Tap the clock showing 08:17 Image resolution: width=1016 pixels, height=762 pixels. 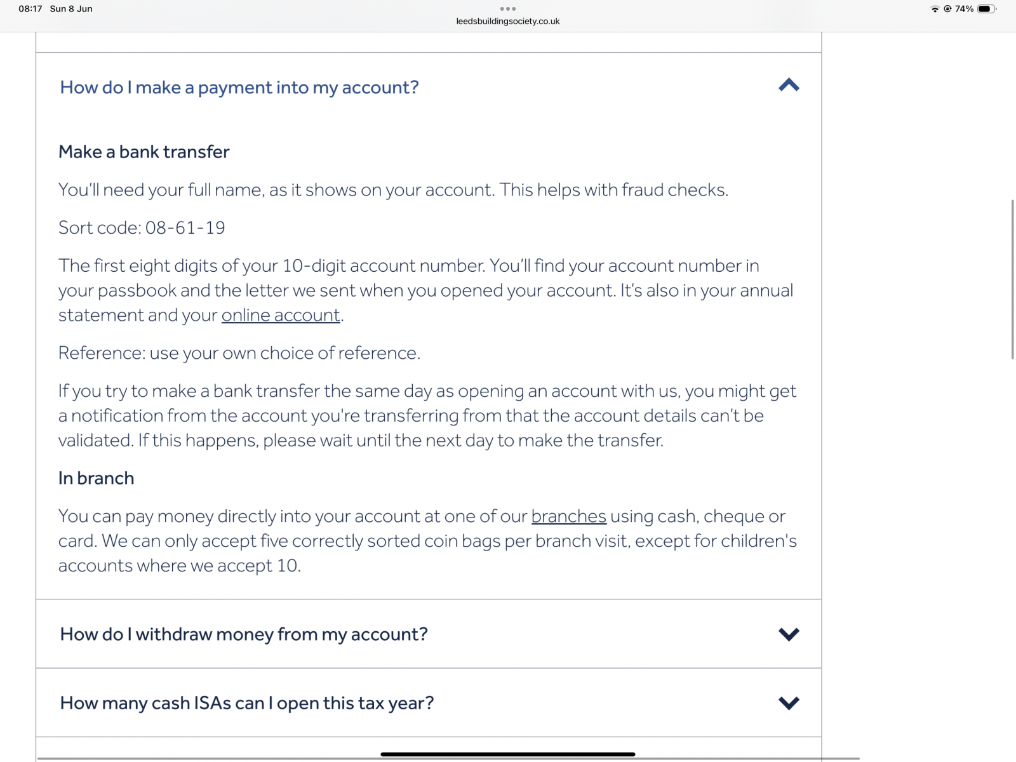pos(30,9)
